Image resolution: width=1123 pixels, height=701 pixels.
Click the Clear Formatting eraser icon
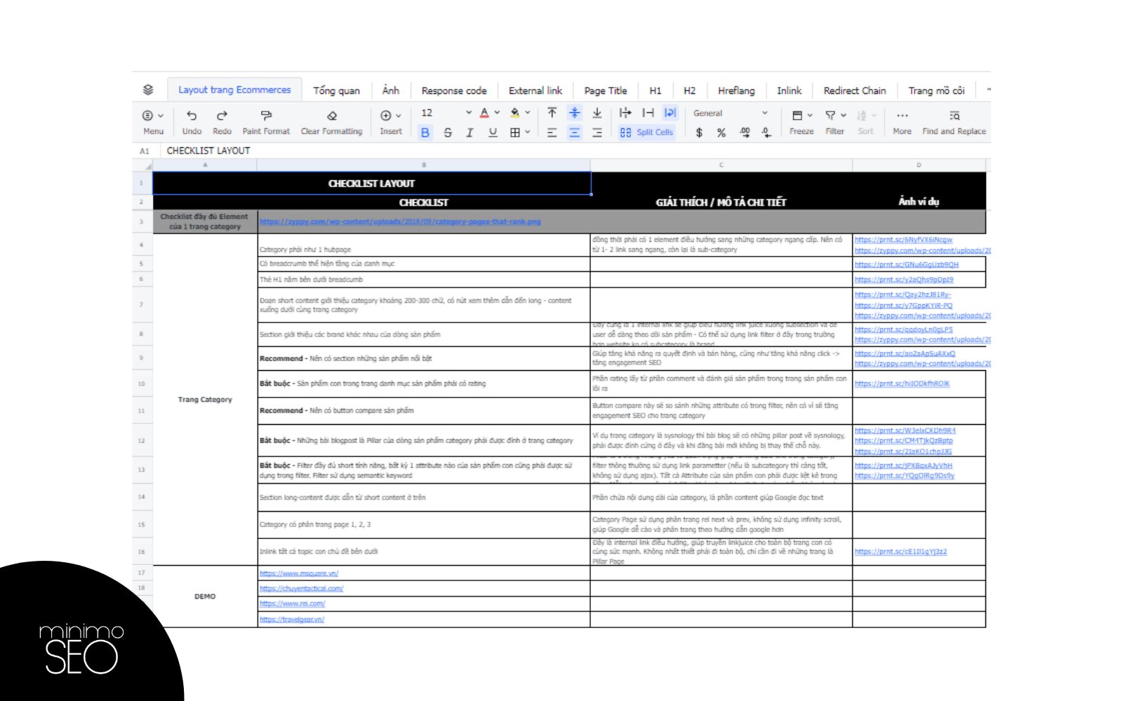coord(332,116)
